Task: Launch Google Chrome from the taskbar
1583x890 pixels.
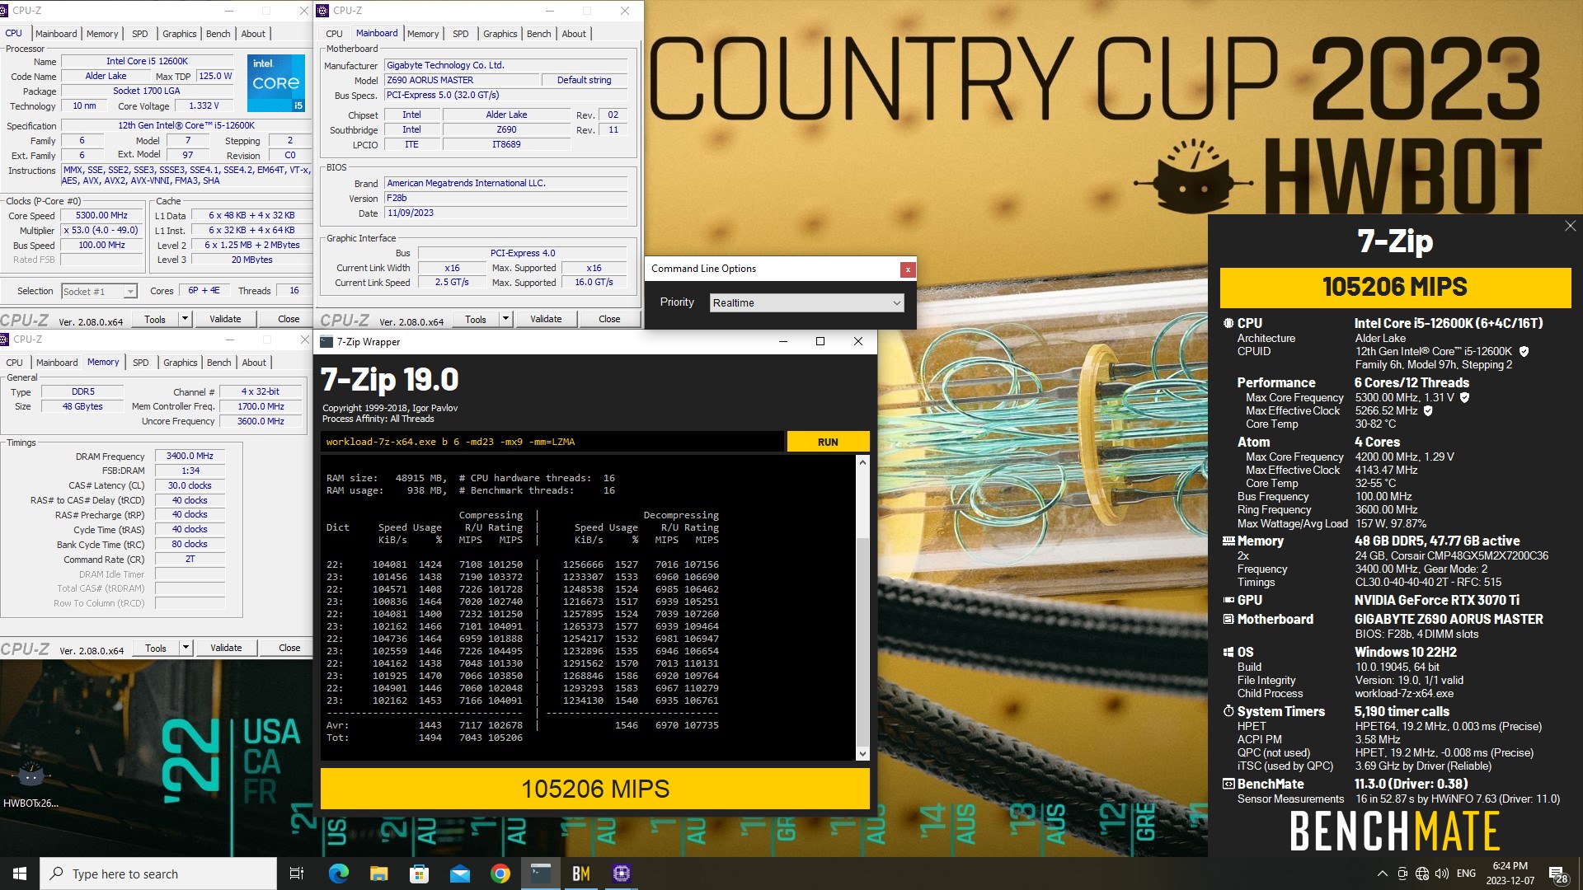Action: 500,874
